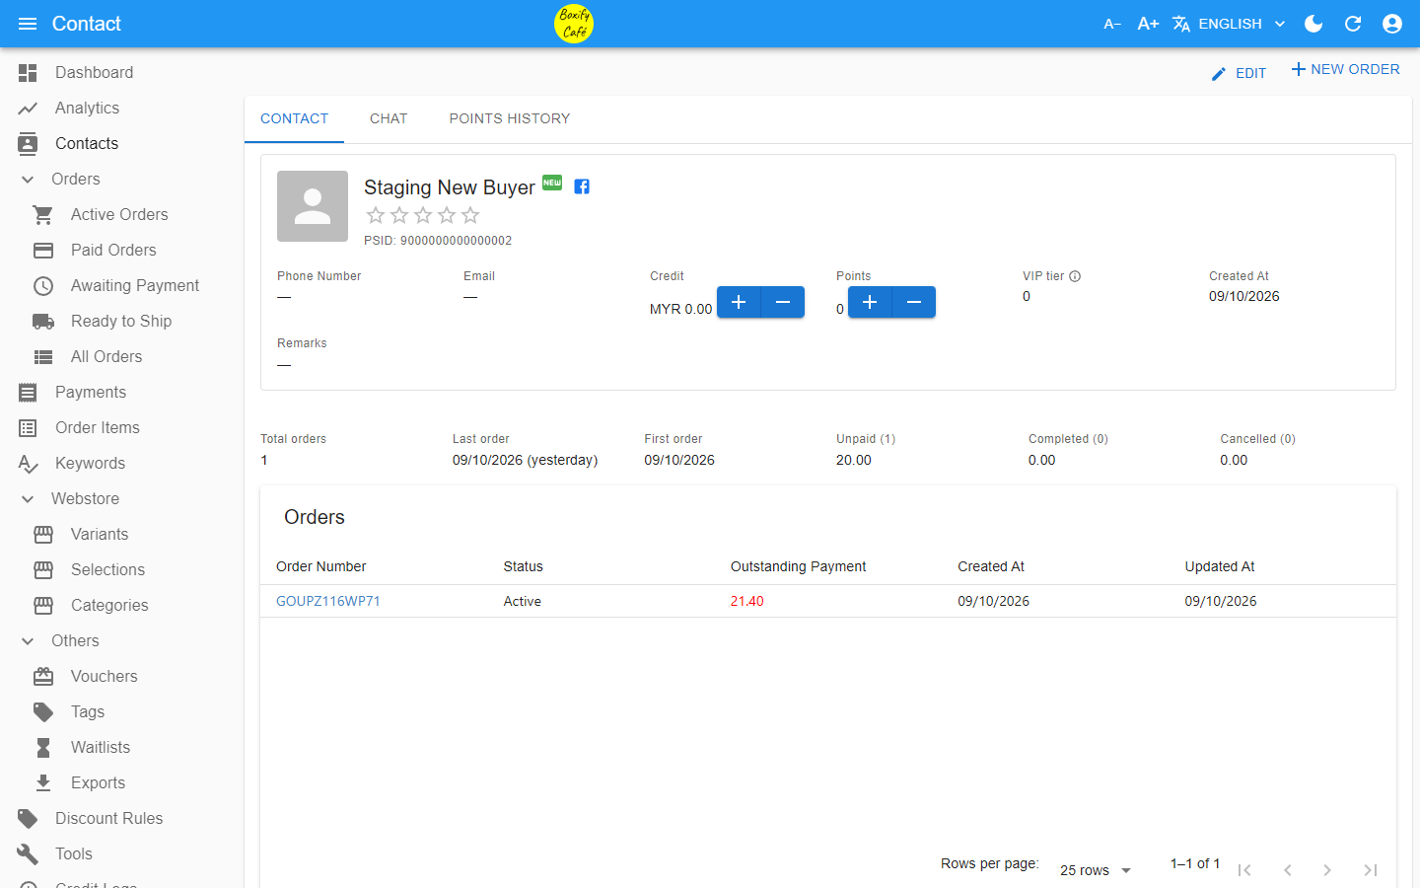Select the Contact tab
This screenshot has height=888, width=1420.
pos(294,118)
